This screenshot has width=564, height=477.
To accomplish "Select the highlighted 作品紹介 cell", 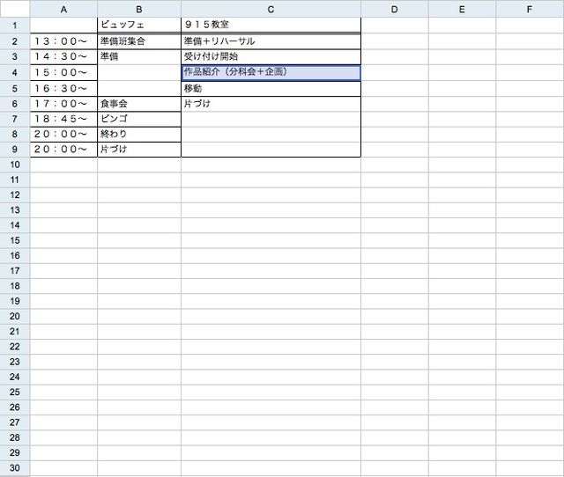I will (271, 72).
